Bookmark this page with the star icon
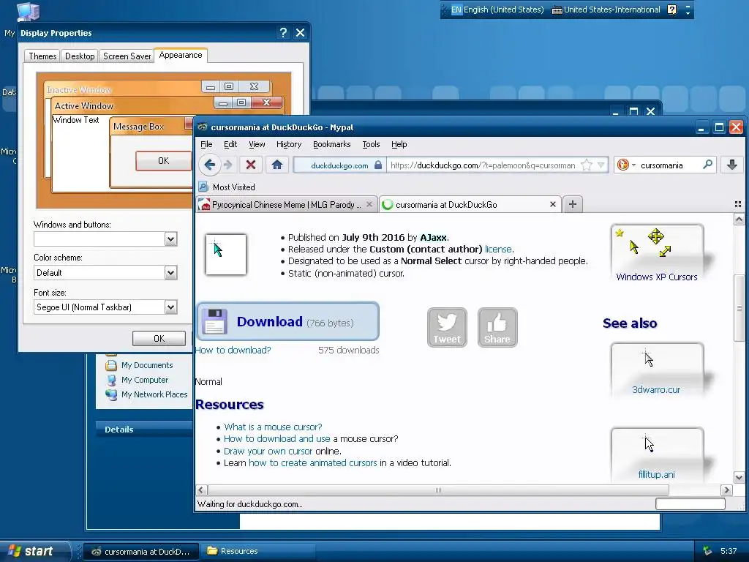 [x=587, y=165]
